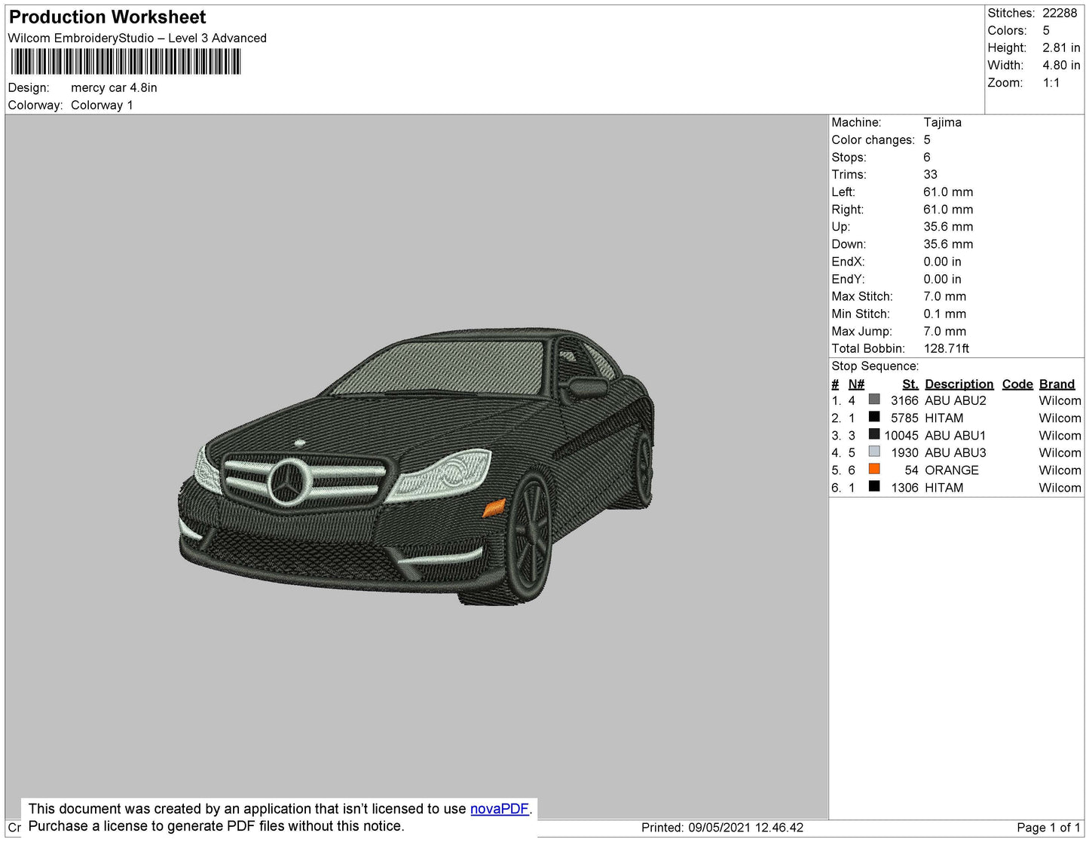Click the Total Bobbin value 128.71ft
Image resolution: width=1089 pixels, height=842 pixels.
(947, 348)
